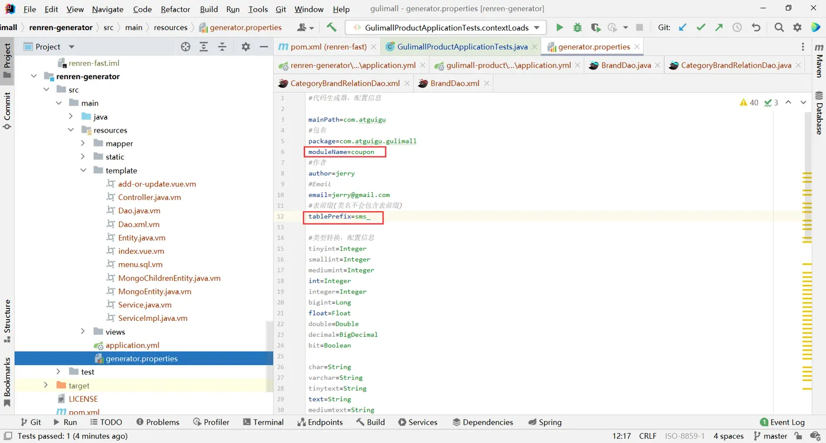
Task: Open Project panel options gear
Action: (246, 47)
